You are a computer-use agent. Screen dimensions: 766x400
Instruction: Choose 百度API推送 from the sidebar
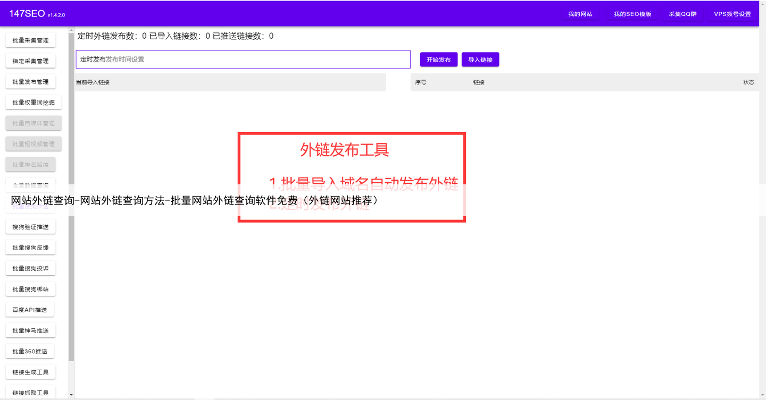pyautogui.click(x=30, y=310)
